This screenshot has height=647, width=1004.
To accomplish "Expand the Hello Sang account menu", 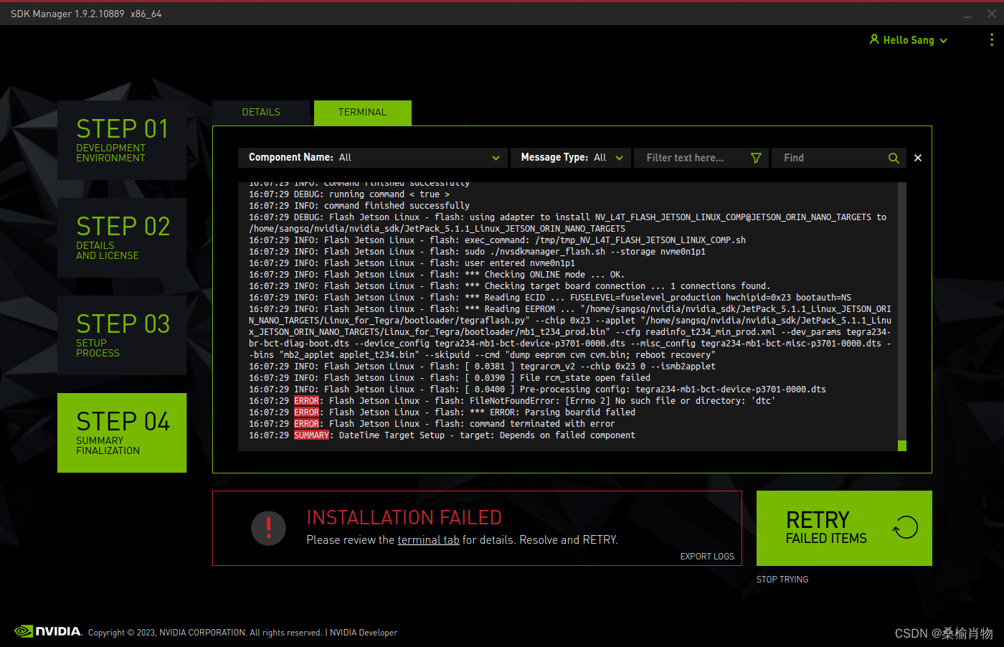I will (942, 40).
